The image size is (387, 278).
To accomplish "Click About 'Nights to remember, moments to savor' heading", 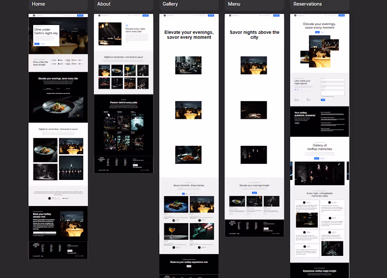I will pos(123,57).
